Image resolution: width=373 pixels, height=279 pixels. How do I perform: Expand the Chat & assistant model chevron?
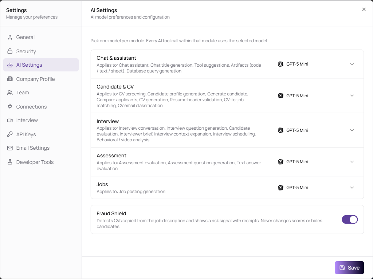click(352, 64)
